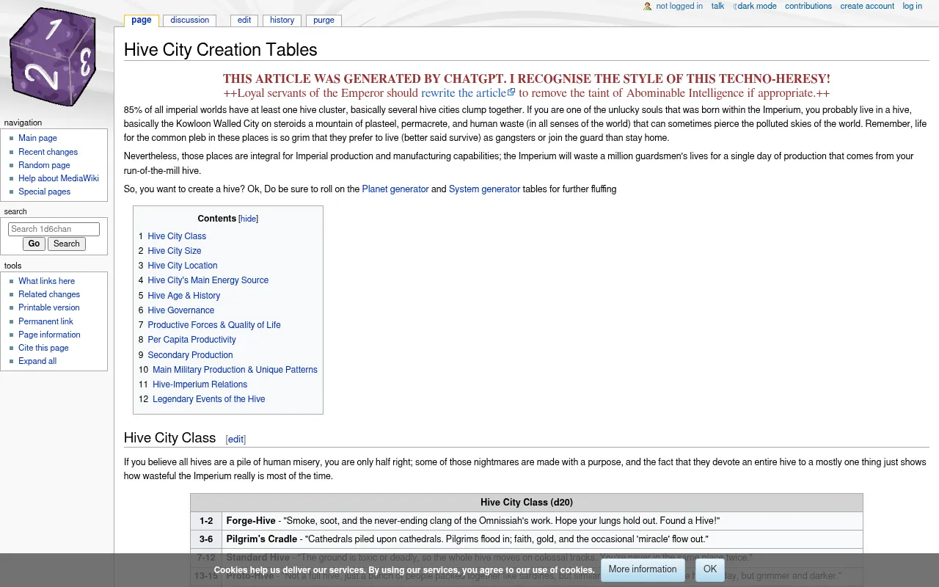
Task: Select the page tab
Action: click(x=142, y=21)
